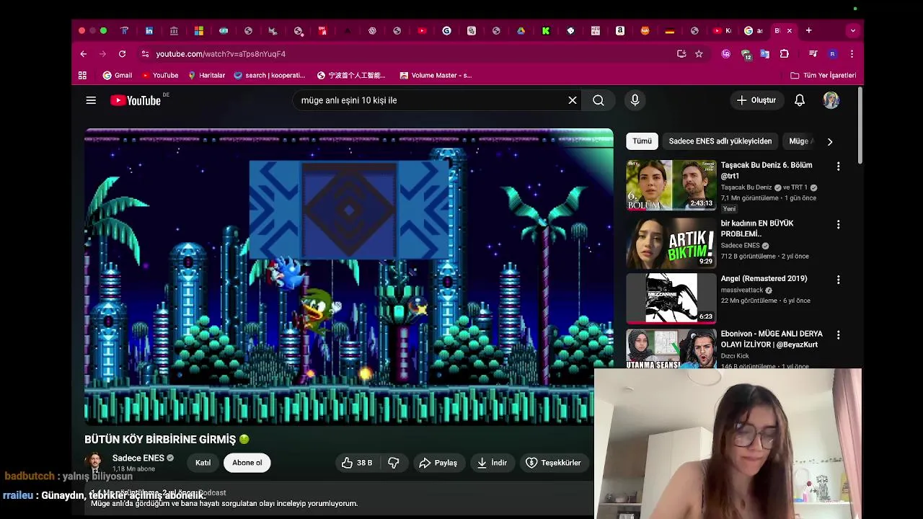Open the apps grid in bookmarks bar
The image size is (923, 519).
tap(82, 75)
